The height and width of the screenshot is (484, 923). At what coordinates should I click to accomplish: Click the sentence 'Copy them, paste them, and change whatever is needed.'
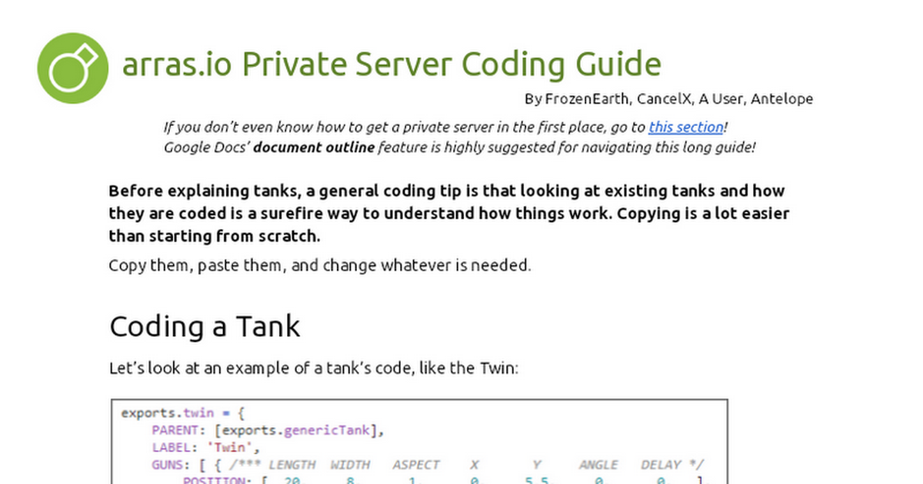pos(320,266)
